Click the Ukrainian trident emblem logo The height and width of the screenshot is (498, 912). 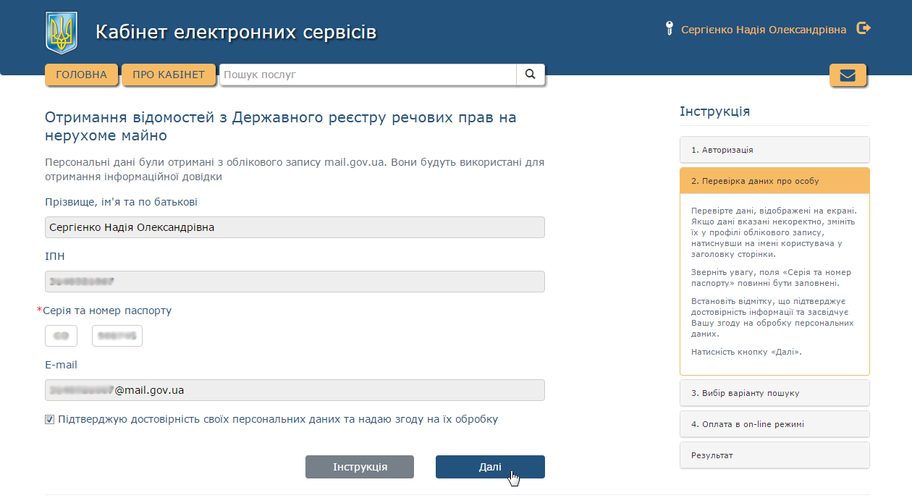point(62,30)
